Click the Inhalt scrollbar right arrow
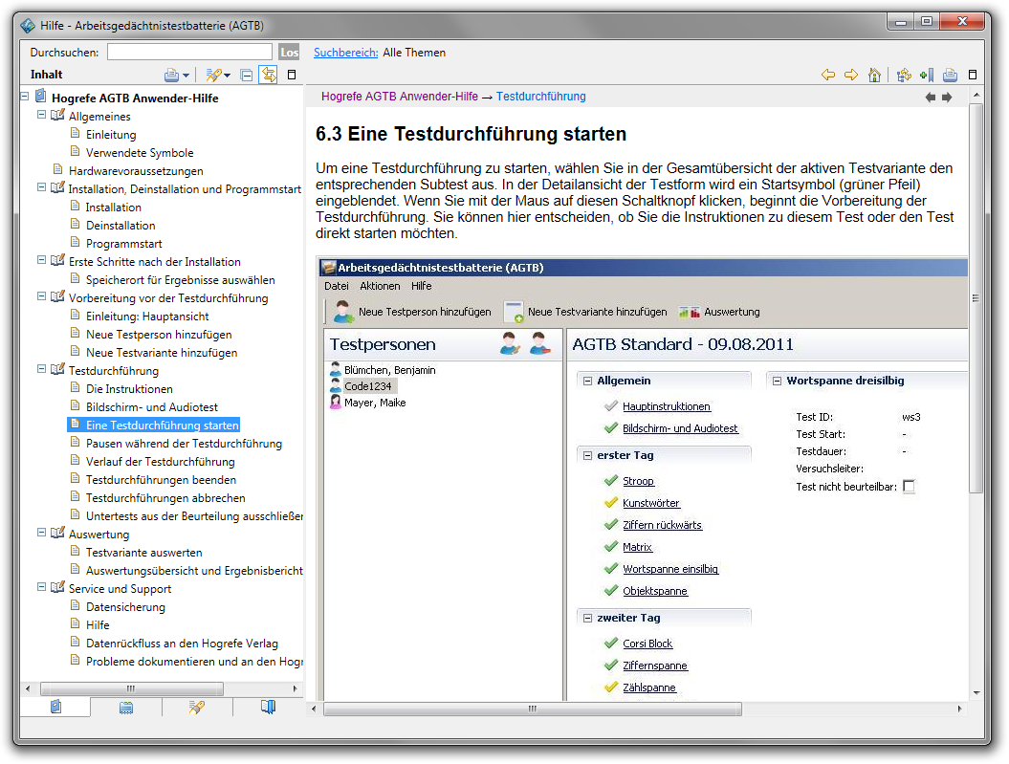The image size is (1009, 764). 296,688
